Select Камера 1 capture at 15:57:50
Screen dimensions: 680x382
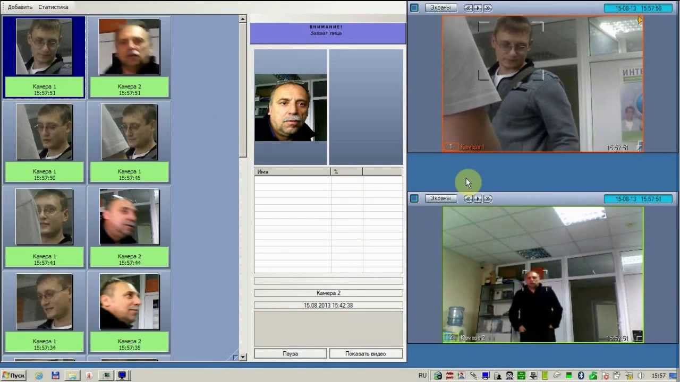[44, 142]
